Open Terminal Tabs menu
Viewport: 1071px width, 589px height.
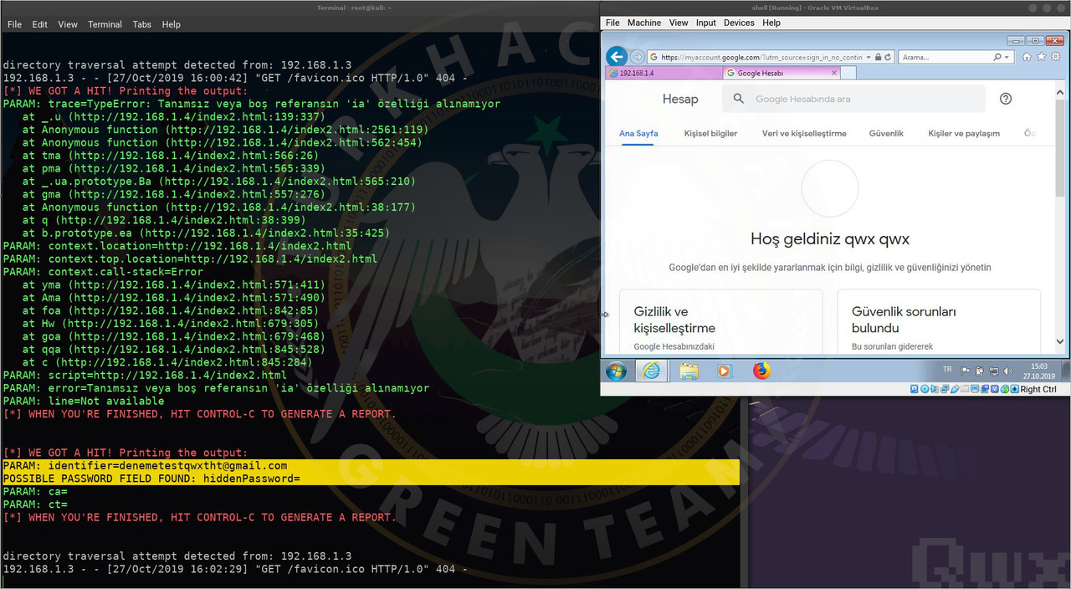click(142, 24)
